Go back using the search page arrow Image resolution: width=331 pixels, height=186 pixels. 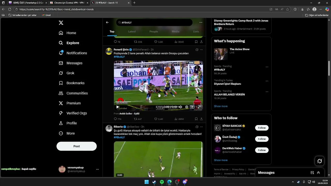point(107,22)
